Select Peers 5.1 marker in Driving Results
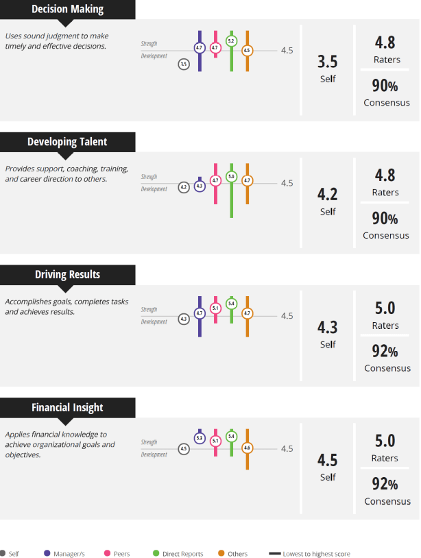Image resolution: width=421 pixels, height=558 pixels. 215,308
